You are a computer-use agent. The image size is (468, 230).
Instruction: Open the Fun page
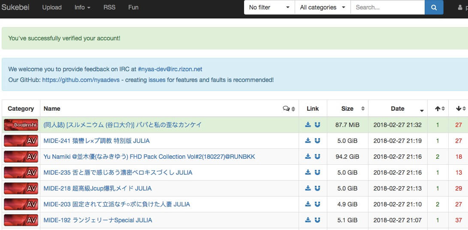tap(133, 7)
